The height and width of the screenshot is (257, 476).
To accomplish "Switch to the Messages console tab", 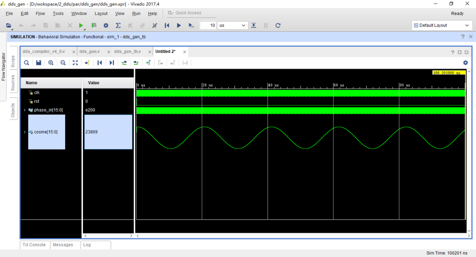I will coord(65,245).
